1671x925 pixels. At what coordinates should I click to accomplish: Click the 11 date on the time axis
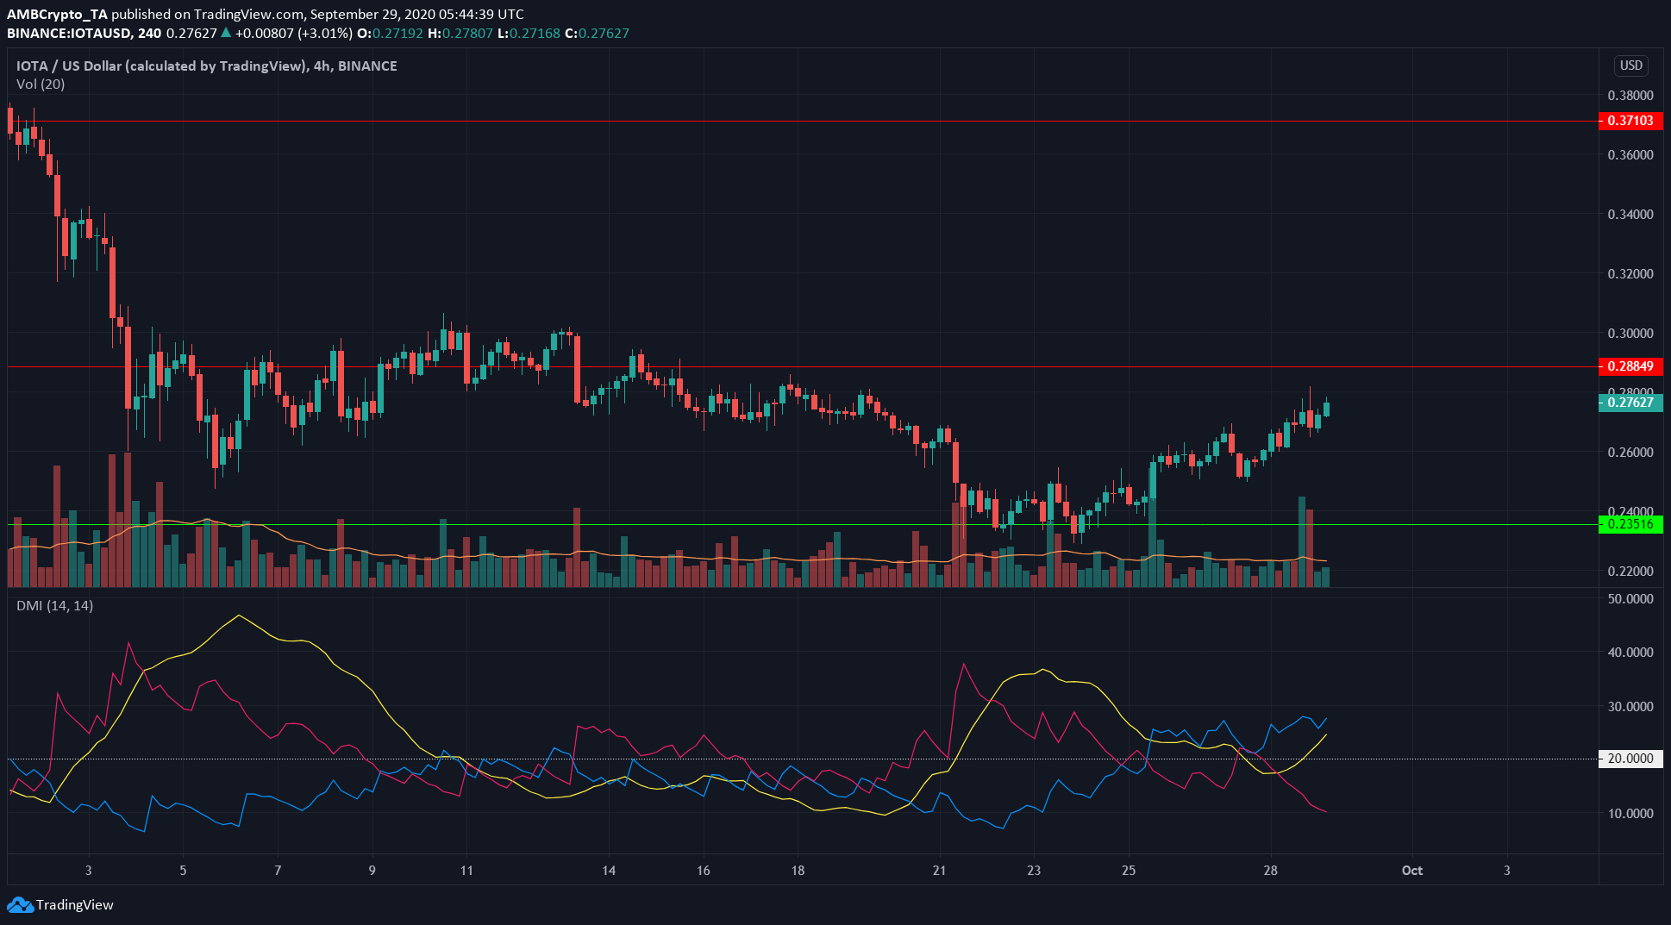click(x=466, y=870)
